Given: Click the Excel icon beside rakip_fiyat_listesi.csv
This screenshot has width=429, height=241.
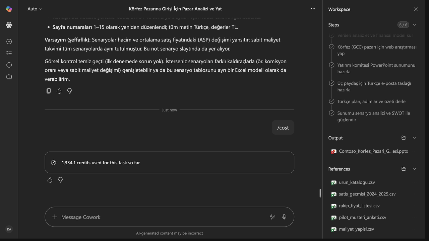Looking at the screenshot, I should (x=333, y=206).
